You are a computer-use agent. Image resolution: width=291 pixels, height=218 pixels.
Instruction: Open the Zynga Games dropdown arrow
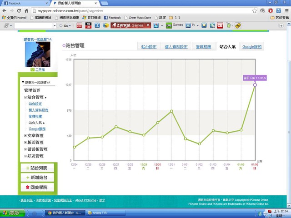[148, 25]
